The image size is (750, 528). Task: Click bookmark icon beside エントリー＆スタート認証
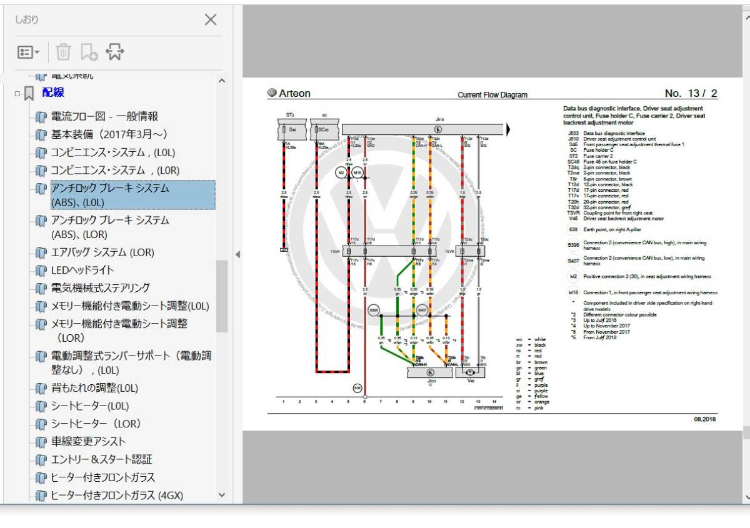41,460
